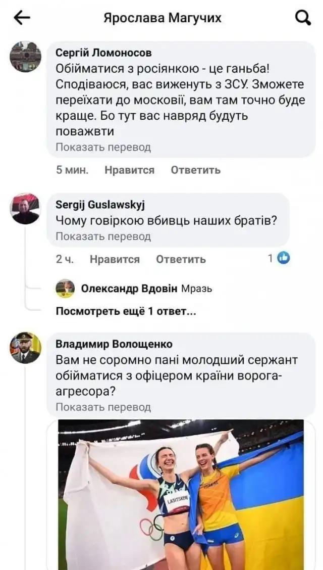Tap the back arrow icon
The width and height of the screenshot is (323, 570).
21,18
